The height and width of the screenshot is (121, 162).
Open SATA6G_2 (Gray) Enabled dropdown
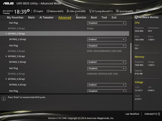[x=107, y=40]
